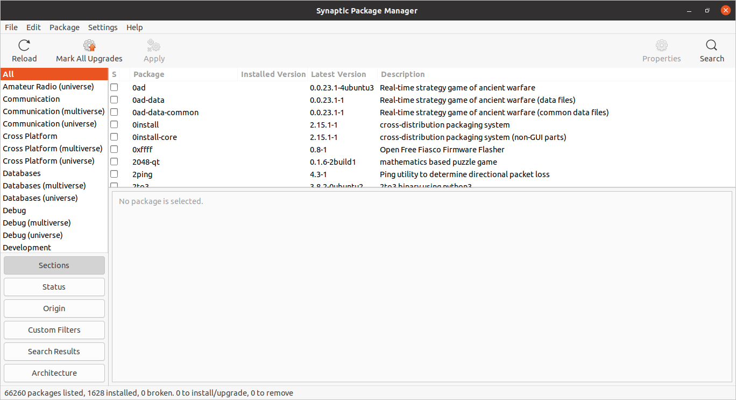Select the 2ping package name
The height and width of the screenshot is (400, 736).
[x=142, y=174]
